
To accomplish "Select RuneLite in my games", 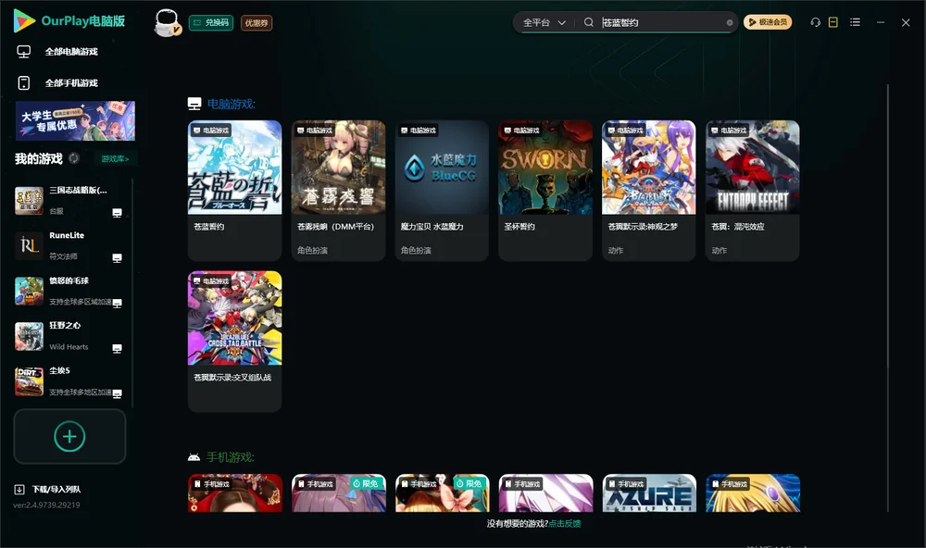I will coord(69,245).
